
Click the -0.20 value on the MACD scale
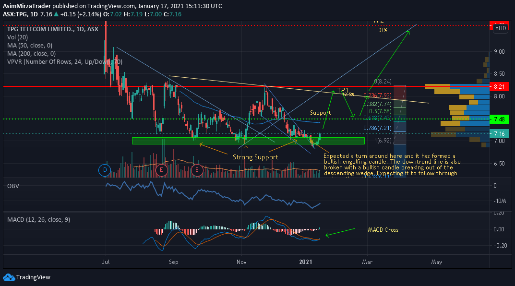point(500,246)
